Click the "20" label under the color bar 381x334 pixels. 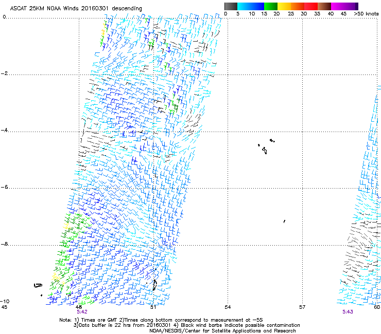pyautogui.click(x=276, y=14)
